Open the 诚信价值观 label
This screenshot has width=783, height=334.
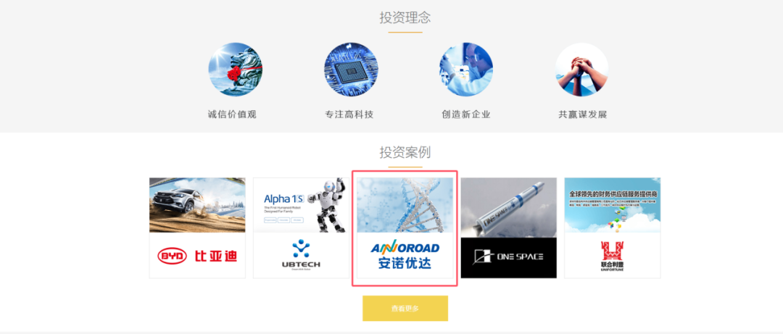(x=232, y=114)
